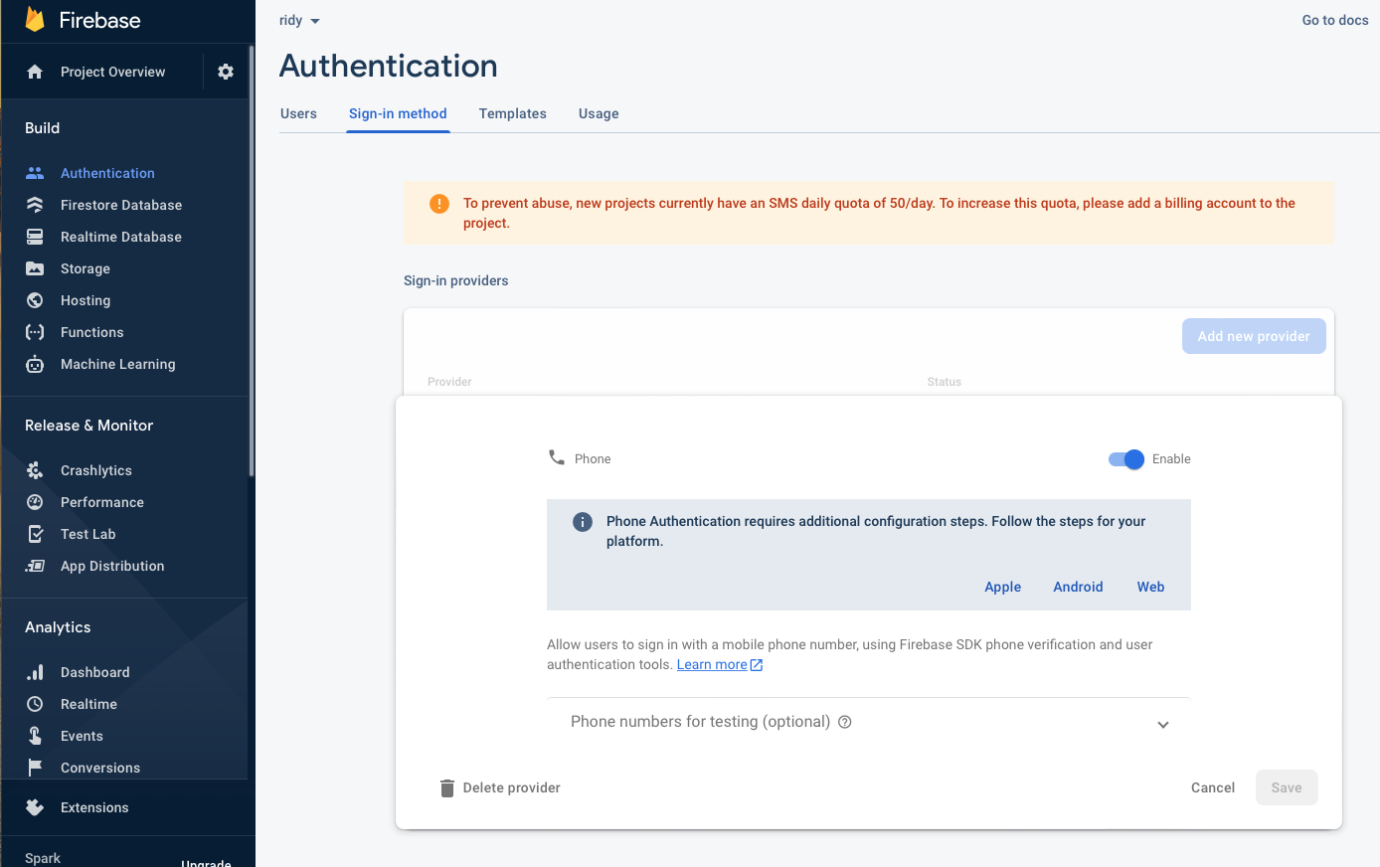Open Firestore Database in sidebar

pos(121,205)
